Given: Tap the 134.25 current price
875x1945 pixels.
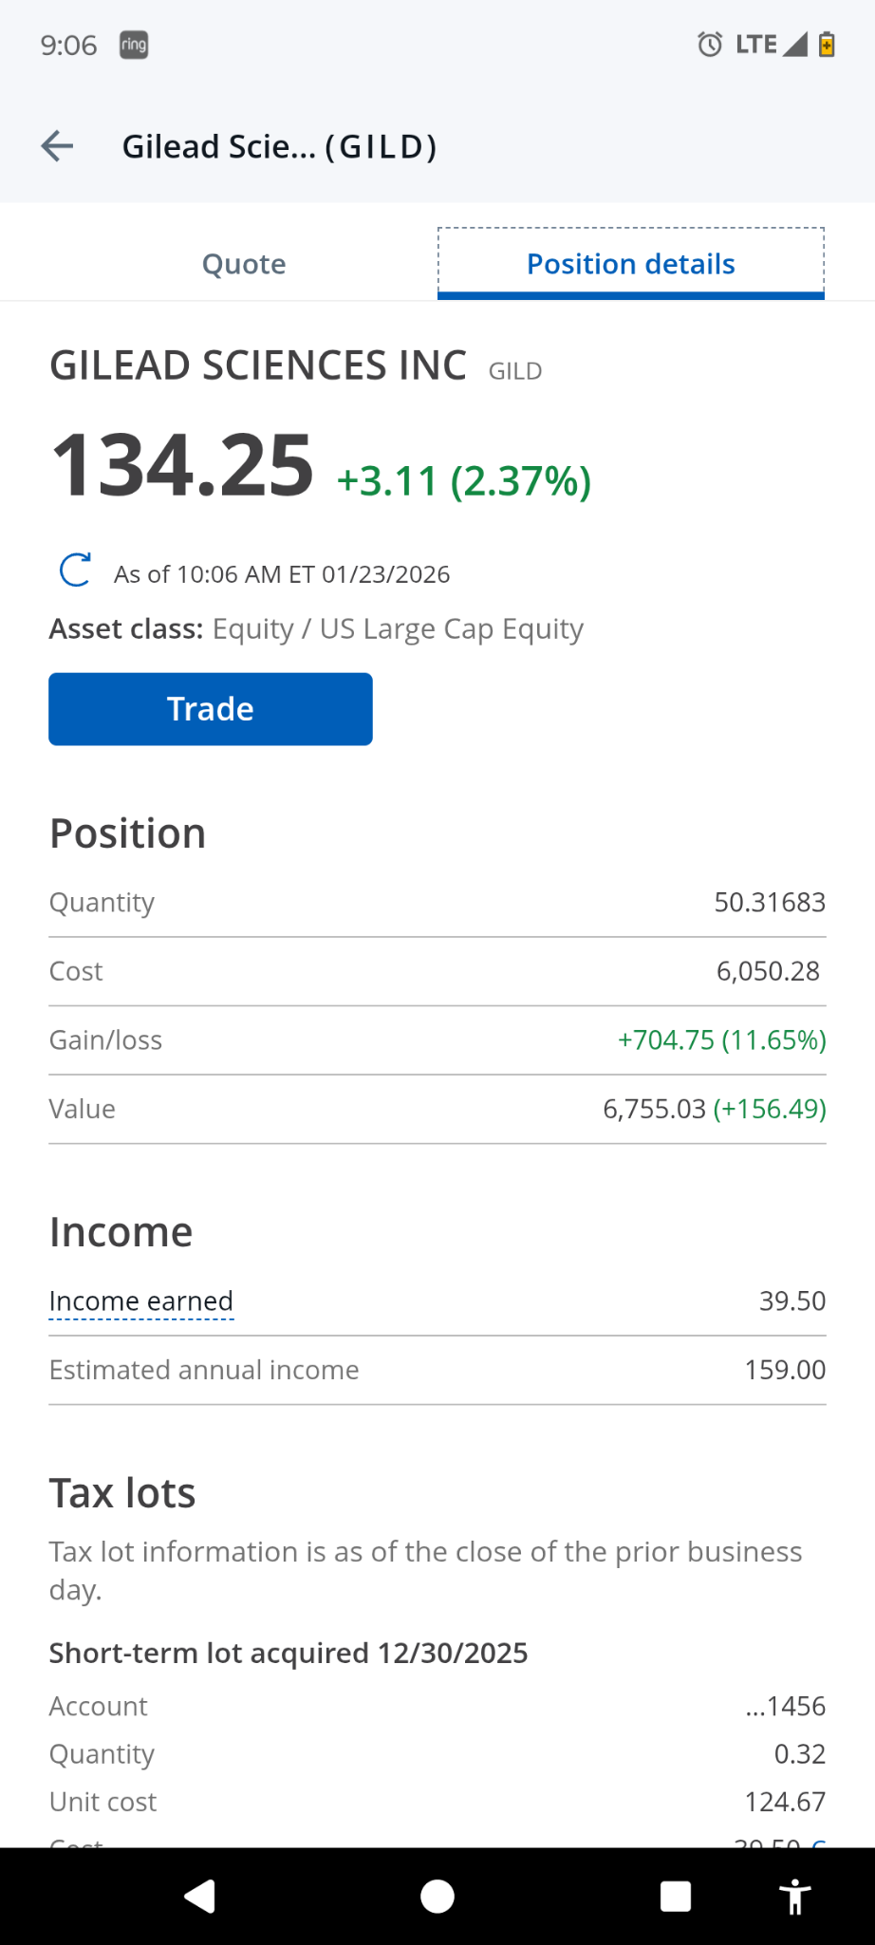Looking at the screenshot, I should click(182, 464).
